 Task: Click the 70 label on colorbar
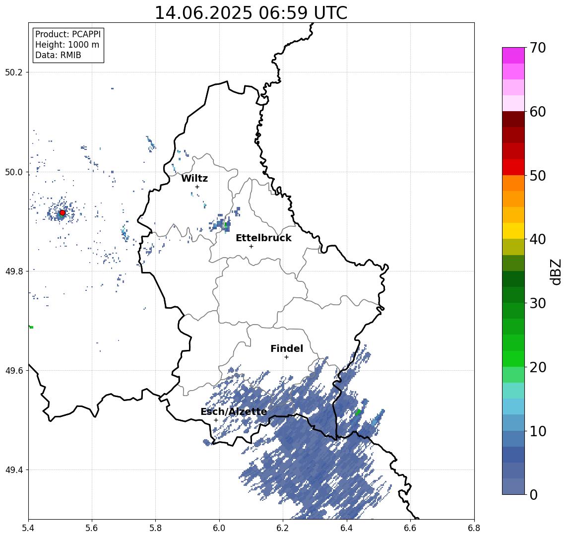click(x=538, y=48)
